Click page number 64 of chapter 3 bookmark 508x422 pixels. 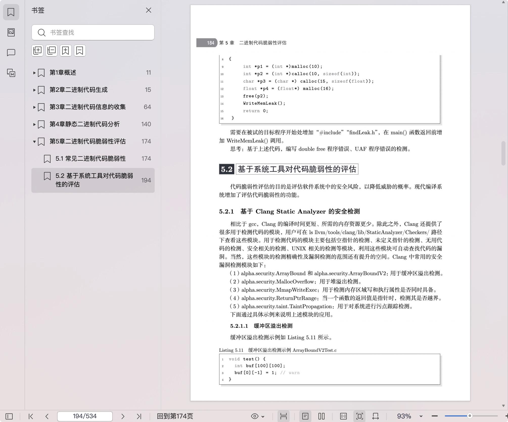point(147,107)
